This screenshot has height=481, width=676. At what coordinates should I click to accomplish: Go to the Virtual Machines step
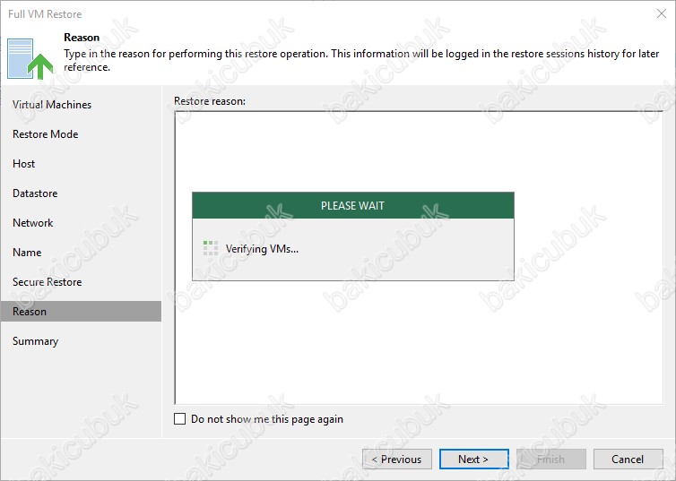pos(52,105)
